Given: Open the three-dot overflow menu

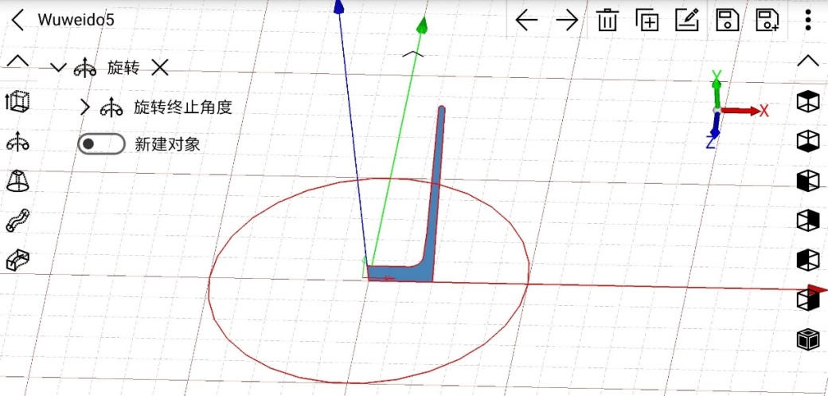Looking at the screenshot, I should click(808, 20).
